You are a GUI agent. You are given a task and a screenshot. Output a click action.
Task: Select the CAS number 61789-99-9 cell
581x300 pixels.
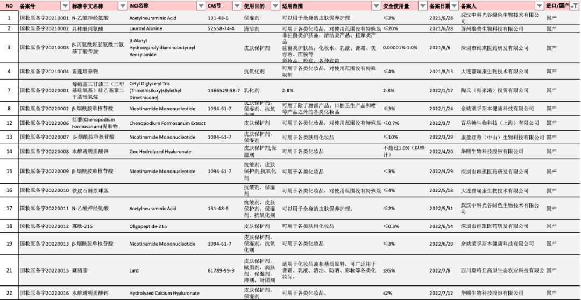click(221, 270)
